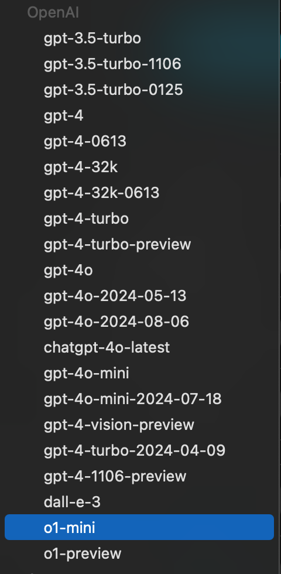Choose gpt-4-turbo-2024-04-09 version
281x574 pixels.
pyautogui.click(x=139, y=450)
